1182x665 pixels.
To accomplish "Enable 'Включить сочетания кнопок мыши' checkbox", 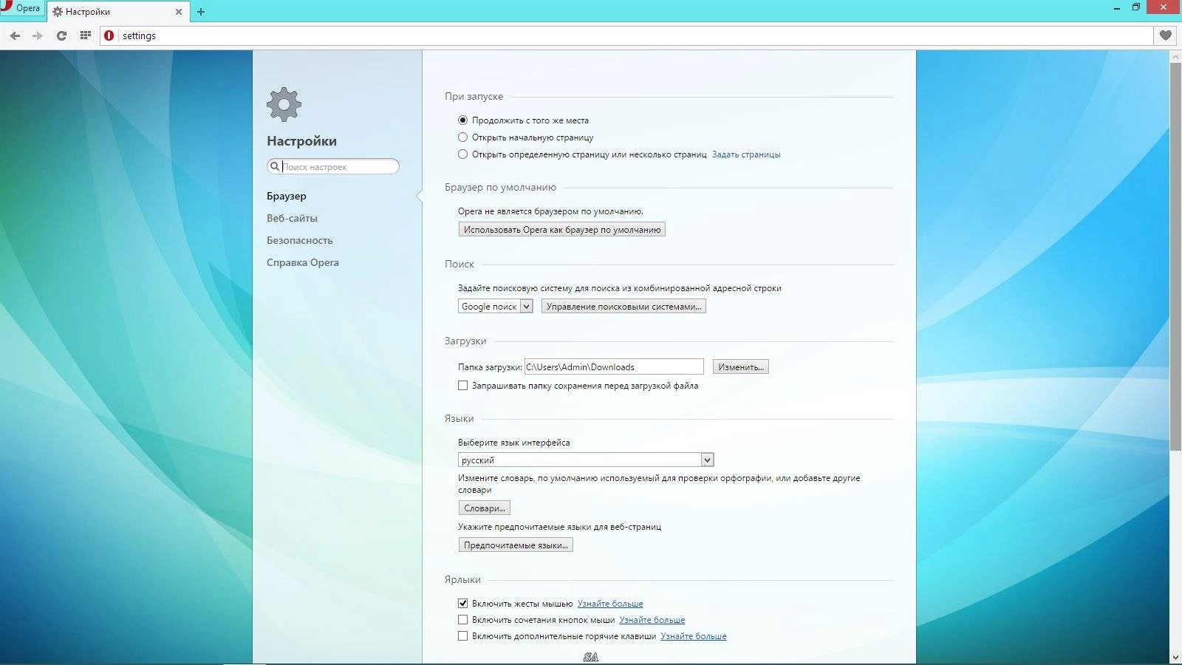I will point(462,619).
